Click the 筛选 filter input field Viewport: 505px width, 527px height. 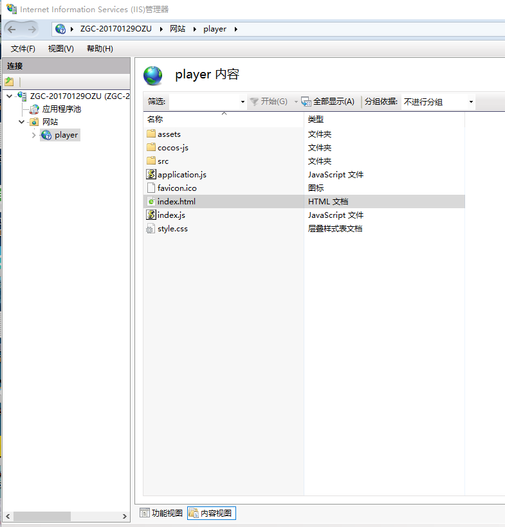point(204,102)
